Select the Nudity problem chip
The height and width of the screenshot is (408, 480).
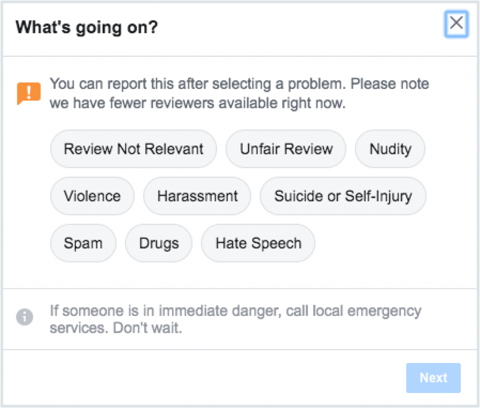(390, 149)
